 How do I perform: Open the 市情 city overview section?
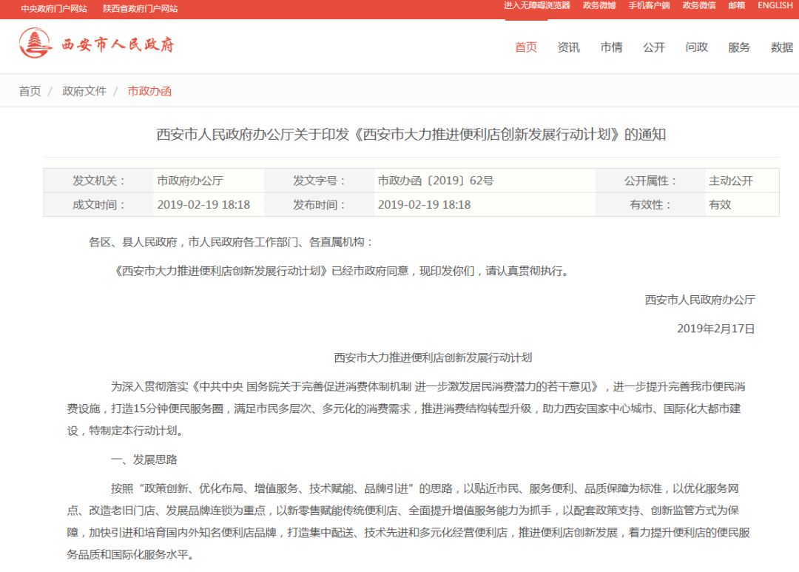point(612,47)
